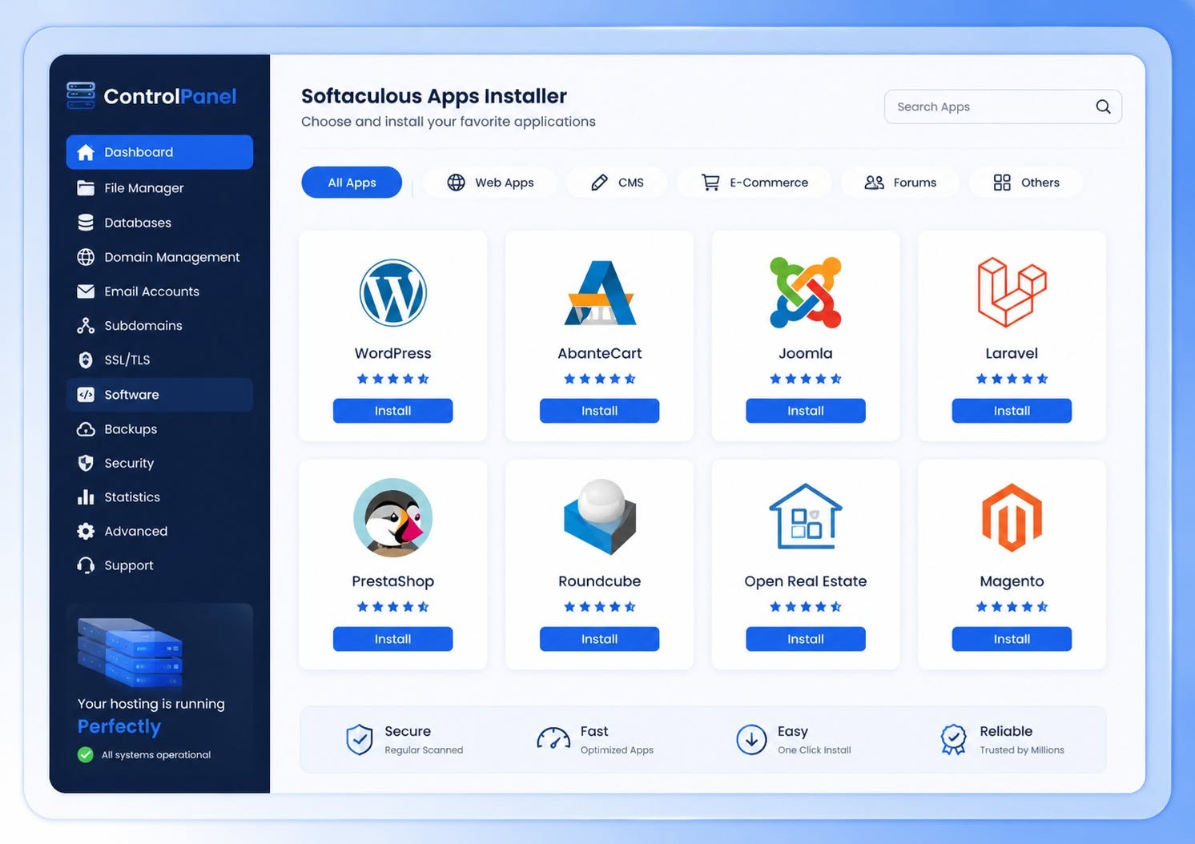1195x844 pixels.
Task: Click the 'Your hosting is running' text
Action: coord(151,704)
